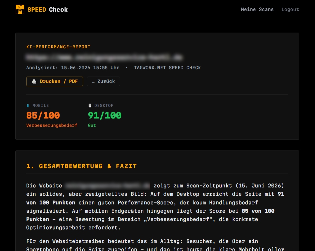The image size is (315, 251).
Task: Click the SPEED Check logo icon
Action: coord(20,9)
